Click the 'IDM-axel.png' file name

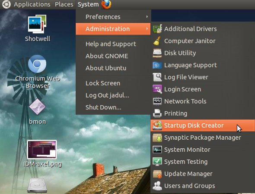point(42,164)
